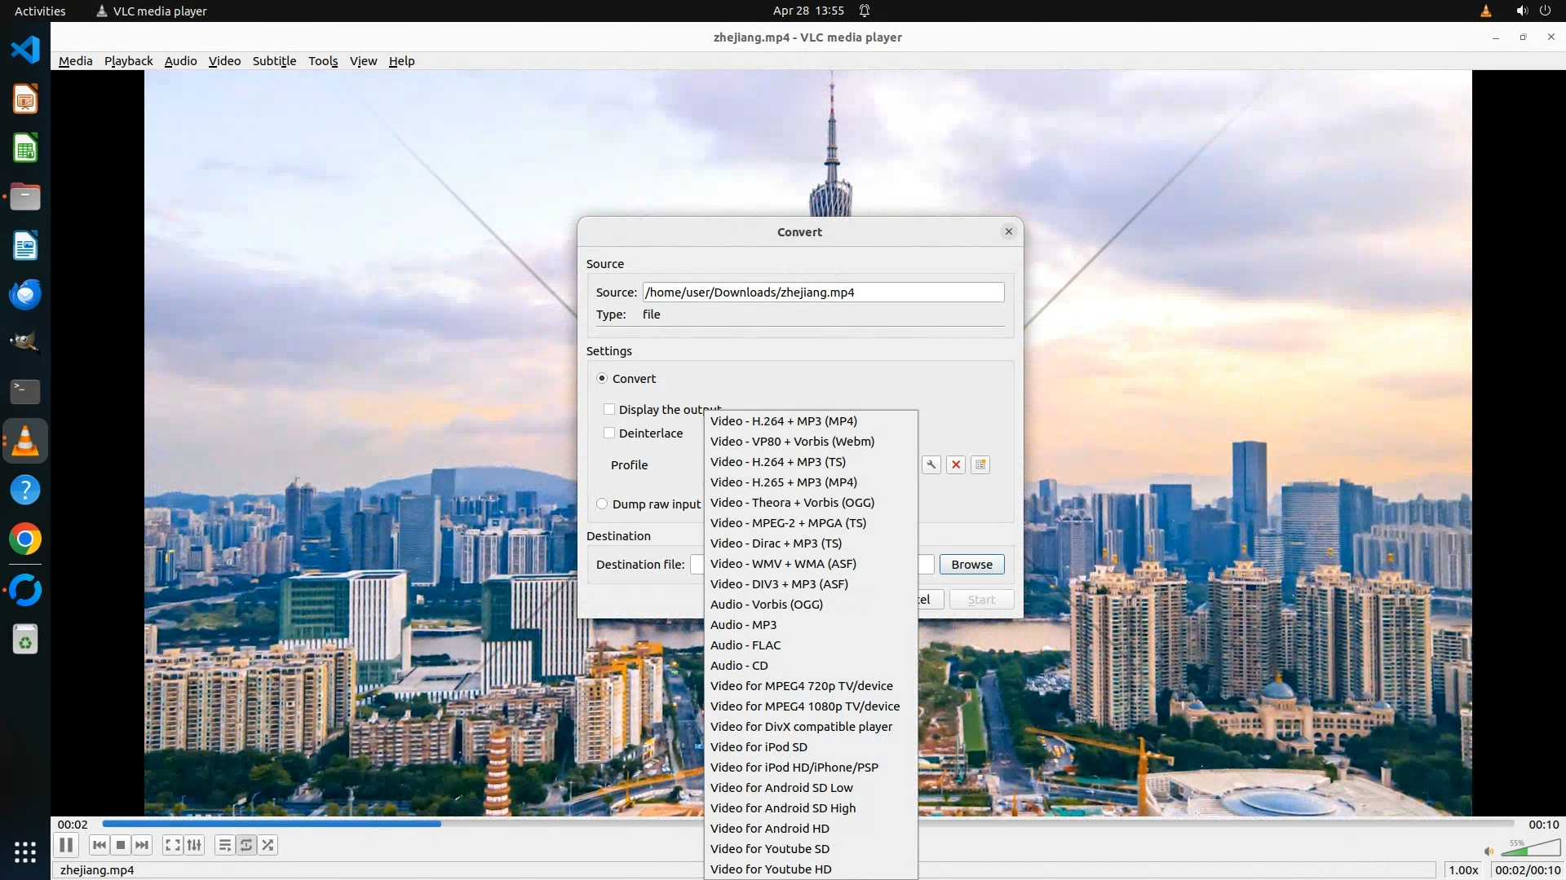Choose Audio - MP3 from profile list
Image resolution: width=1566 pixels, height=880 pixels.
click(x=743, y=625)
